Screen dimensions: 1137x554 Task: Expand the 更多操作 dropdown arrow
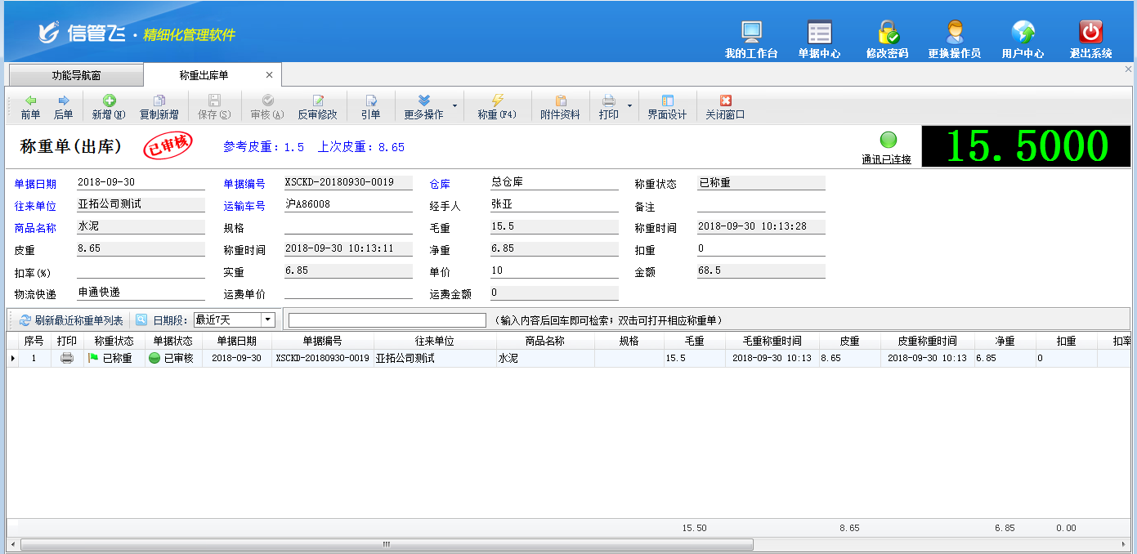click(455, 106)
